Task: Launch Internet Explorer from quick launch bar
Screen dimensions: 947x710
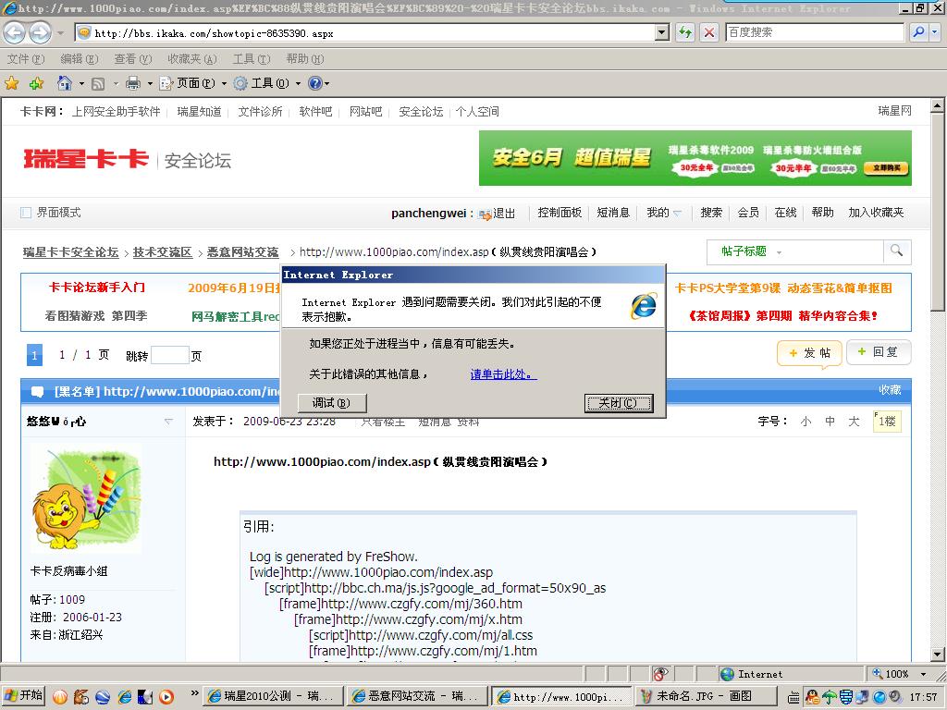Action: [x=125, y=697]
